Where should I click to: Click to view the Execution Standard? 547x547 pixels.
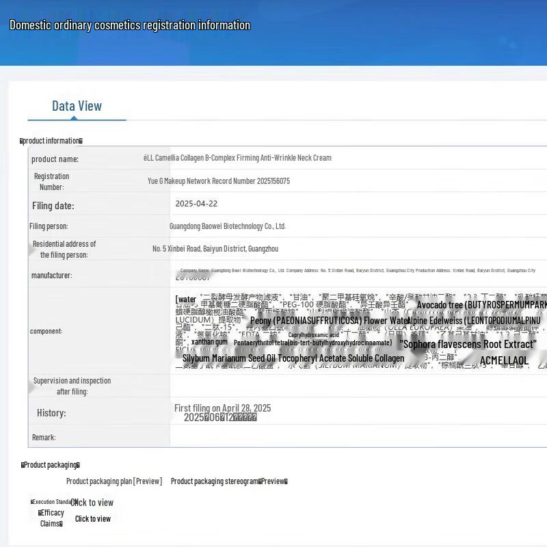93,503
